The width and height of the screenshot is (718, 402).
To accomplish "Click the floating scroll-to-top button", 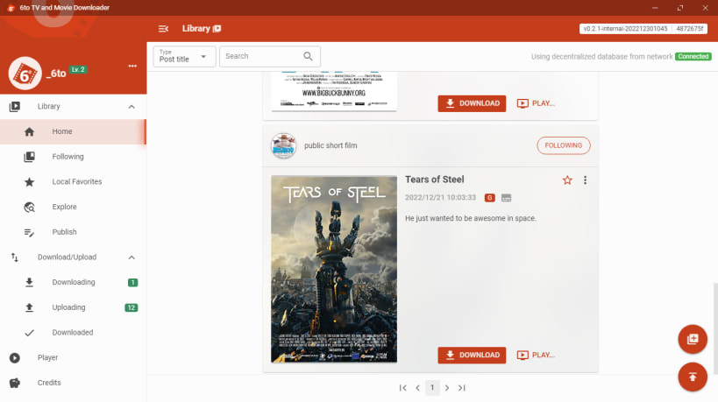I will point(693,377).
